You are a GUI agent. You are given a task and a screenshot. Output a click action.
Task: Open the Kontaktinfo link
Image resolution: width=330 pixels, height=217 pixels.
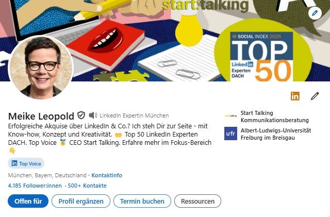tap(107, 175)
